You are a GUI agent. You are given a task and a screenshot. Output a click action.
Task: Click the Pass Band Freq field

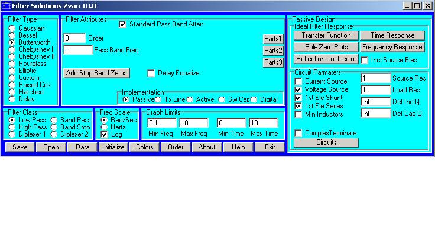pyautogui.click(x=78, y=49)
